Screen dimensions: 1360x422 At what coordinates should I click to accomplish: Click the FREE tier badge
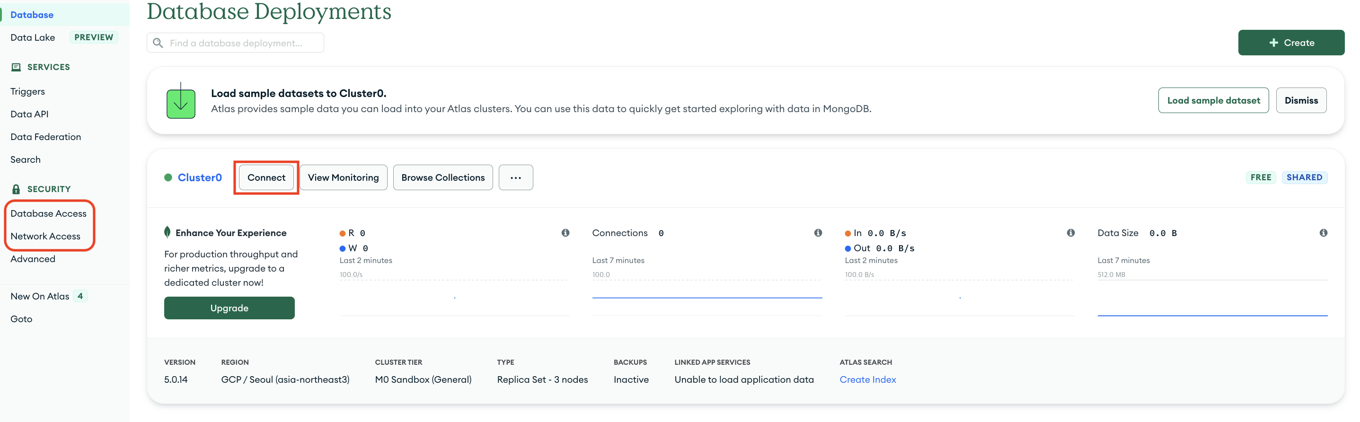coord(1260,177)
